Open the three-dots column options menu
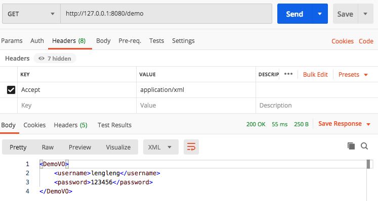Image resolution: width=378 pixels, height=201 pixels. click(288, 74)
